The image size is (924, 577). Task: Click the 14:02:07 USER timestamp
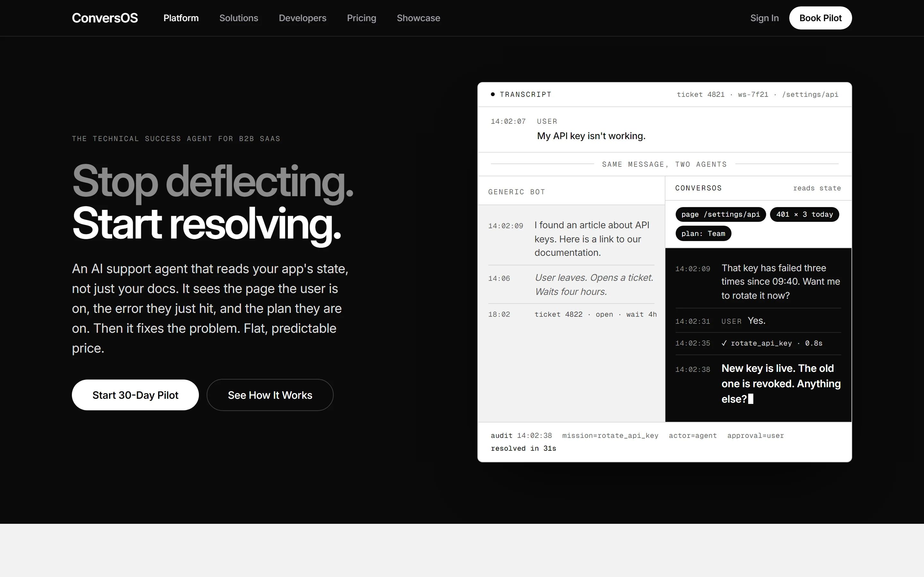(x=508, y=121)
